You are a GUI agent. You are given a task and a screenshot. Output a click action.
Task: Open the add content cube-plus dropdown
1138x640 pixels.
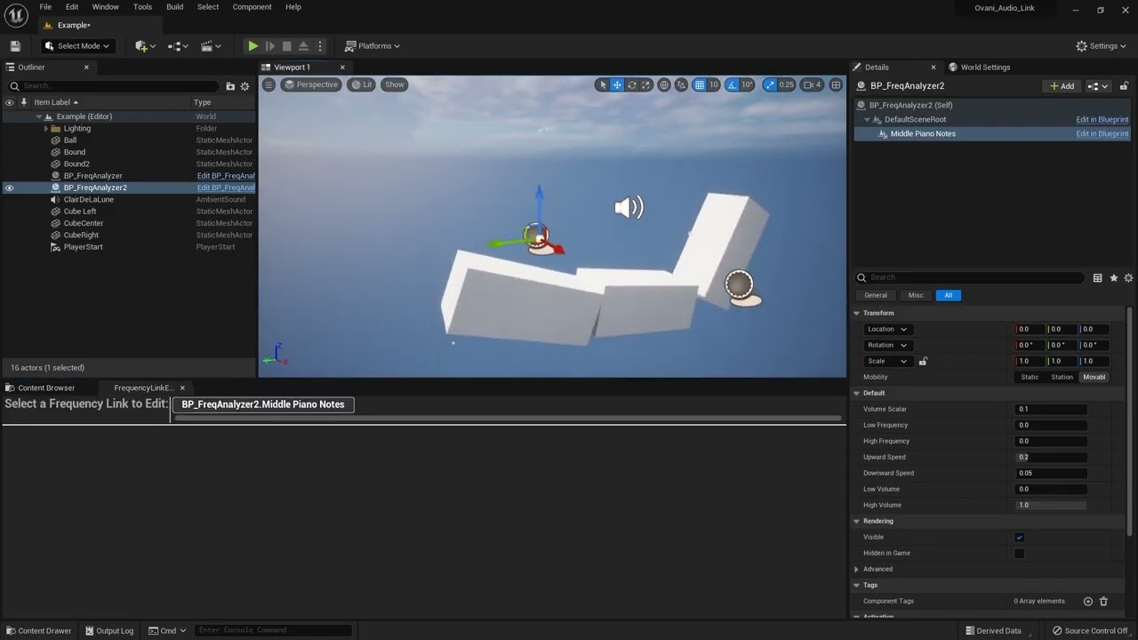coord(146,46)
